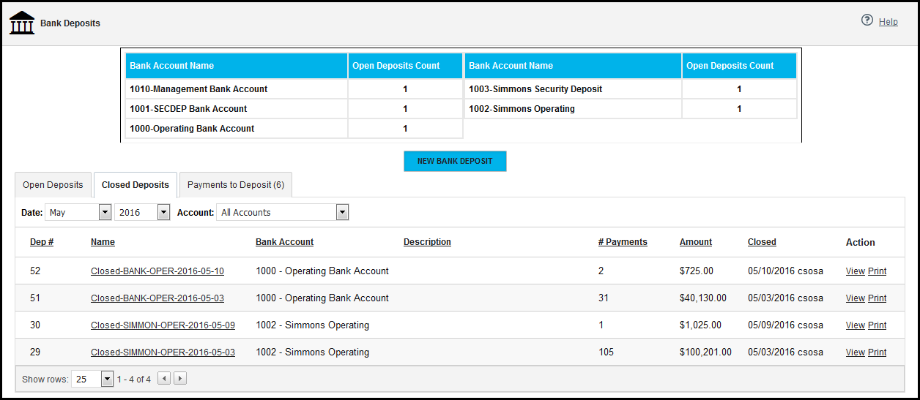Click the 105 payments count cell
920x400 pixels.
point(606,352)
